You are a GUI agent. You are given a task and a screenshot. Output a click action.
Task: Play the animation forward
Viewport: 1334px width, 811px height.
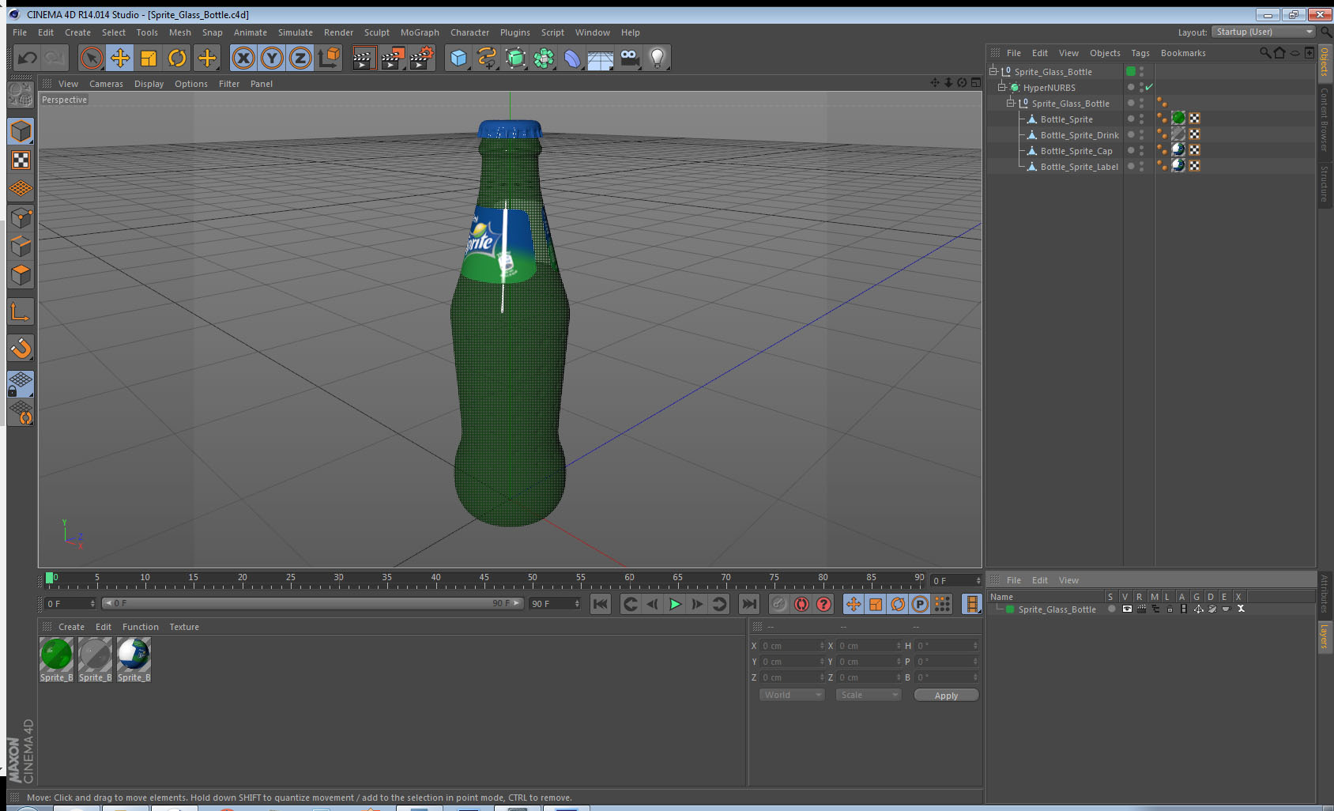pos(675,604)
